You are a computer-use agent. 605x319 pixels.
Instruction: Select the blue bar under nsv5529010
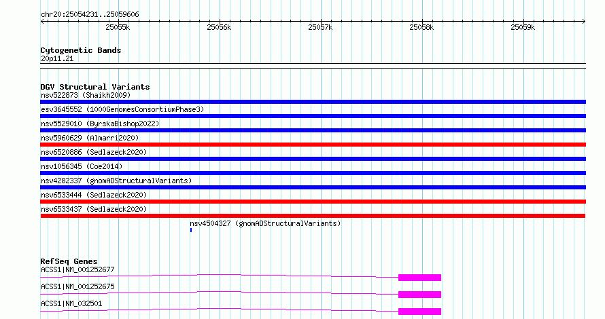[313, 130]
